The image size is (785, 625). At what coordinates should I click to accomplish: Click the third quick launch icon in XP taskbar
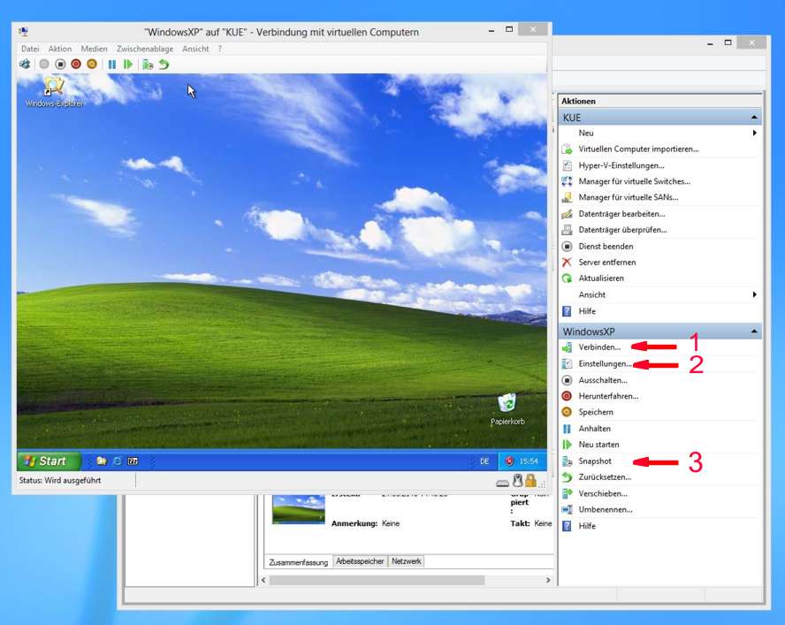[133, 461]
